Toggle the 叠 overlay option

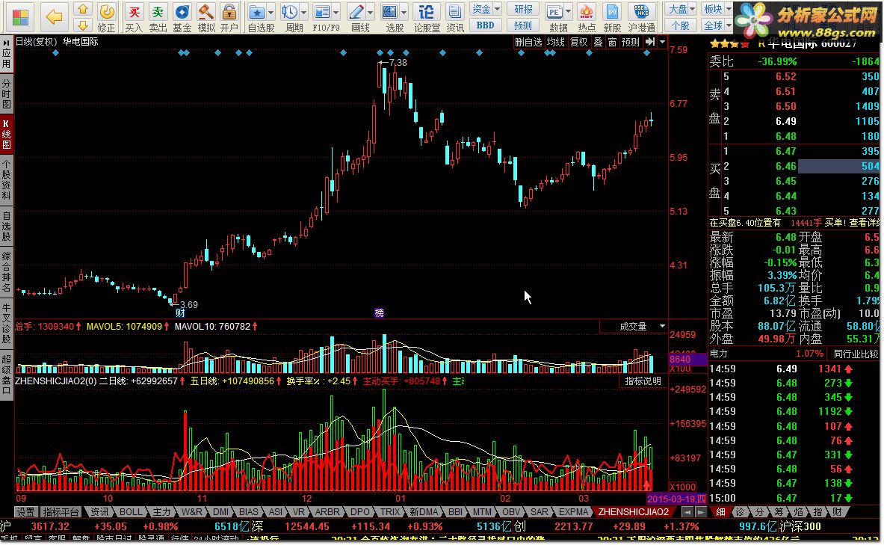(598, 42)
